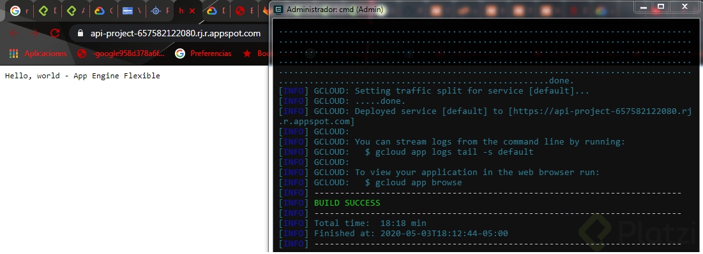The image size is (703, 254).
Task: Click the green BUILD SUCCESS text
Action: pos(347,203)
